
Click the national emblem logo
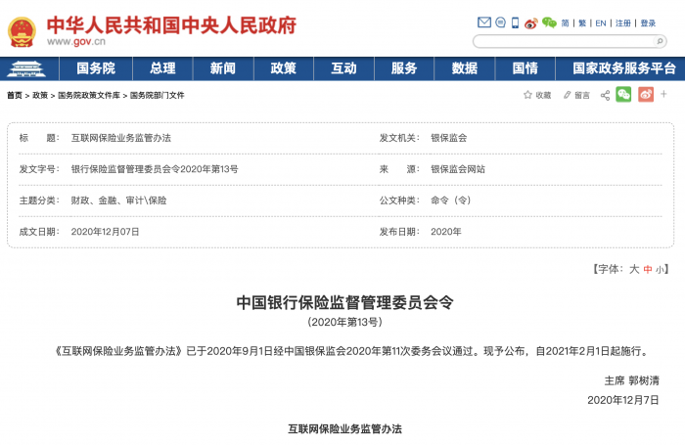tap(22, 32)
